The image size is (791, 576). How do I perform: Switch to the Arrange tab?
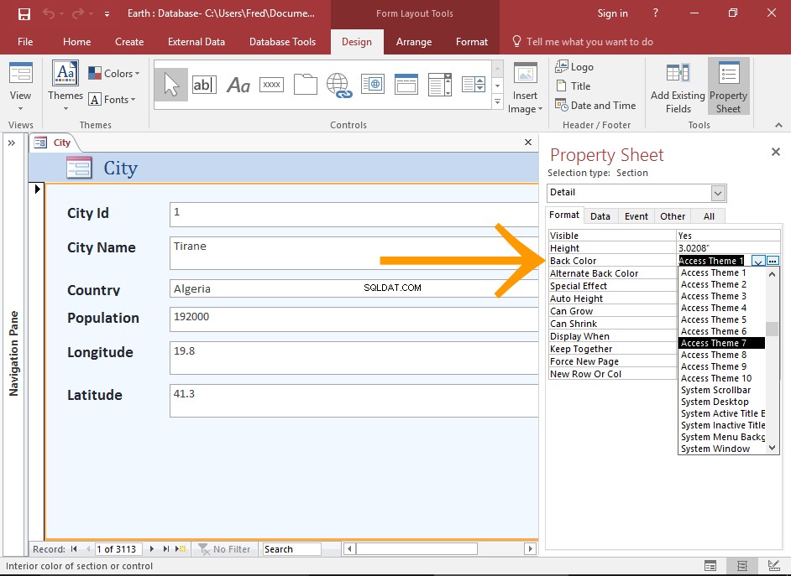(414, 42)
